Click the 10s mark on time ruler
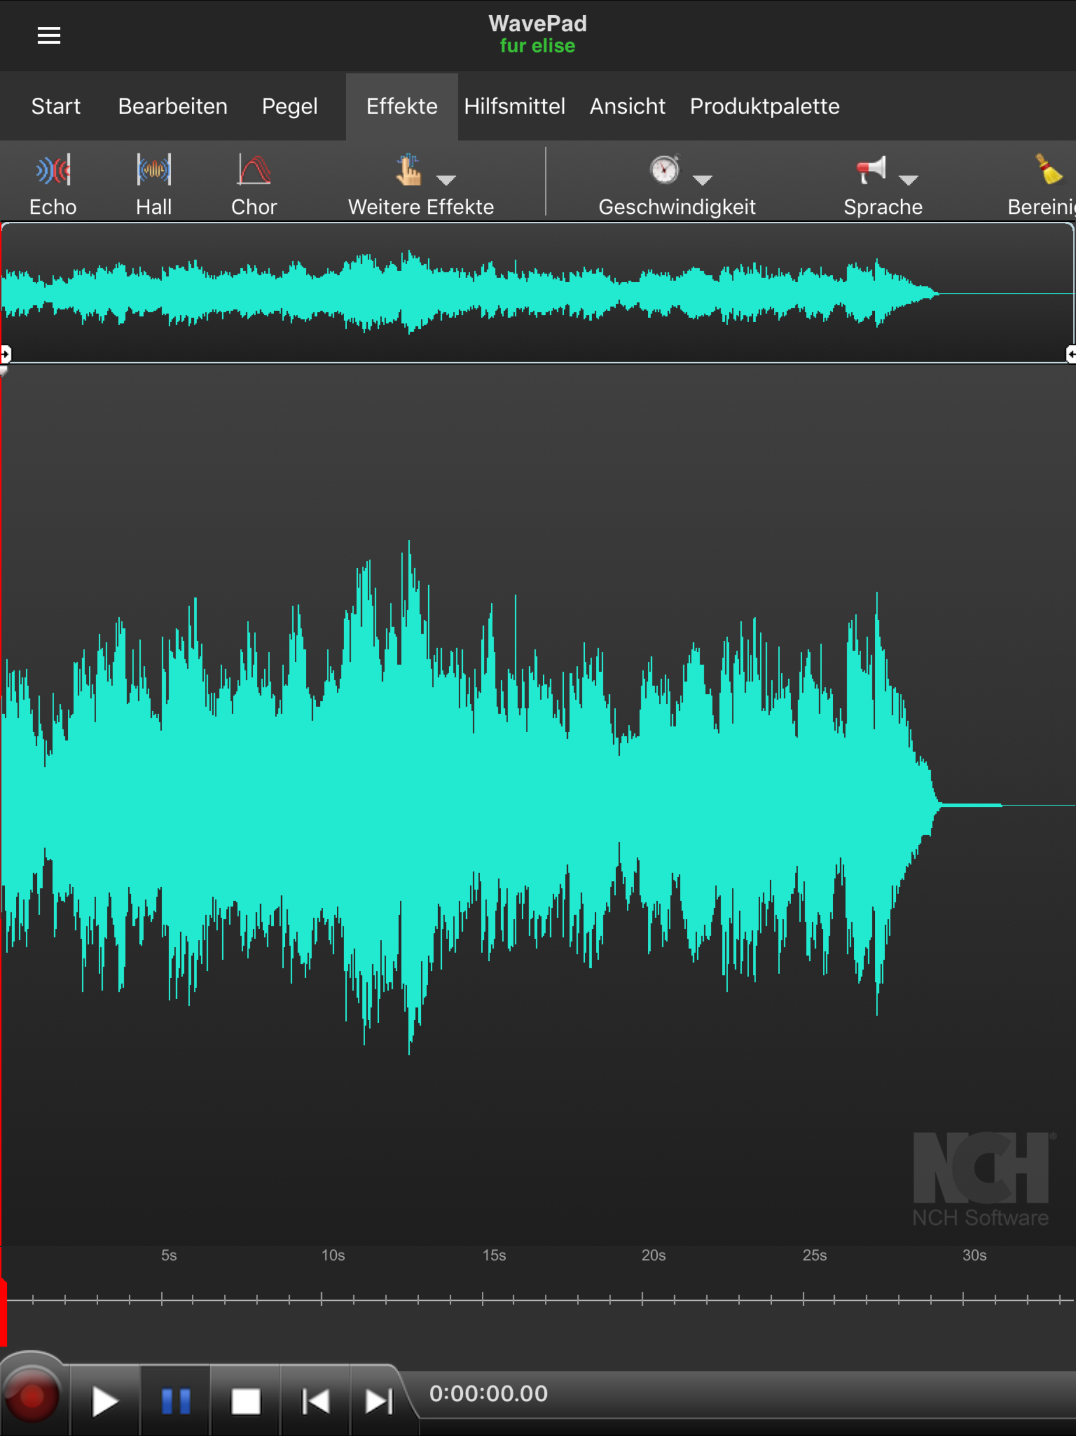This screenshot has width=1076, height=1436. (x=333, y=1255)
